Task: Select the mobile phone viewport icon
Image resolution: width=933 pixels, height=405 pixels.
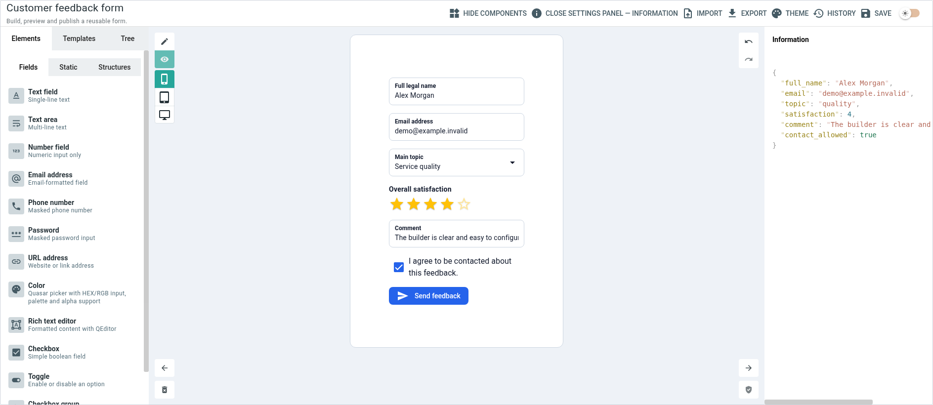Action: 165,79
